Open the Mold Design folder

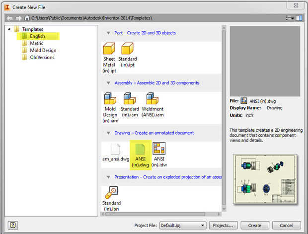[43, 50]
